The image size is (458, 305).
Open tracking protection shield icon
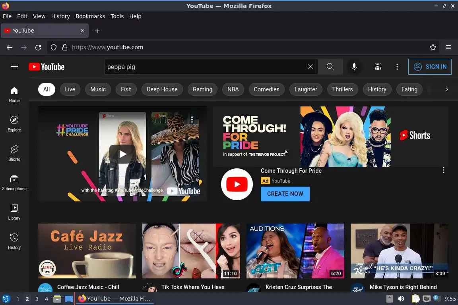pyautogui.click(x=54, y=47)
